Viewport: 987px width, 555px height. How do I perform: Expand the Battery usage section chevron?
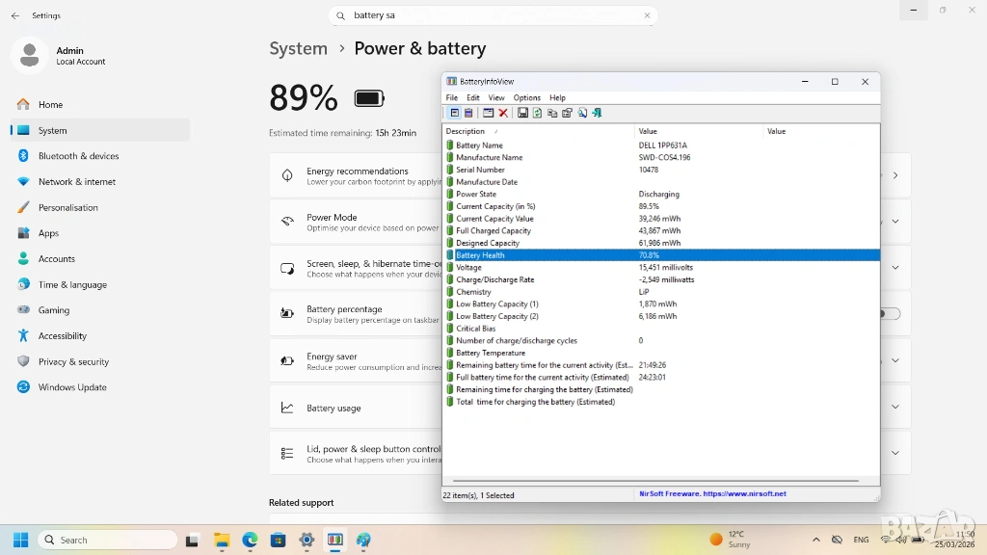coord(895,407)
